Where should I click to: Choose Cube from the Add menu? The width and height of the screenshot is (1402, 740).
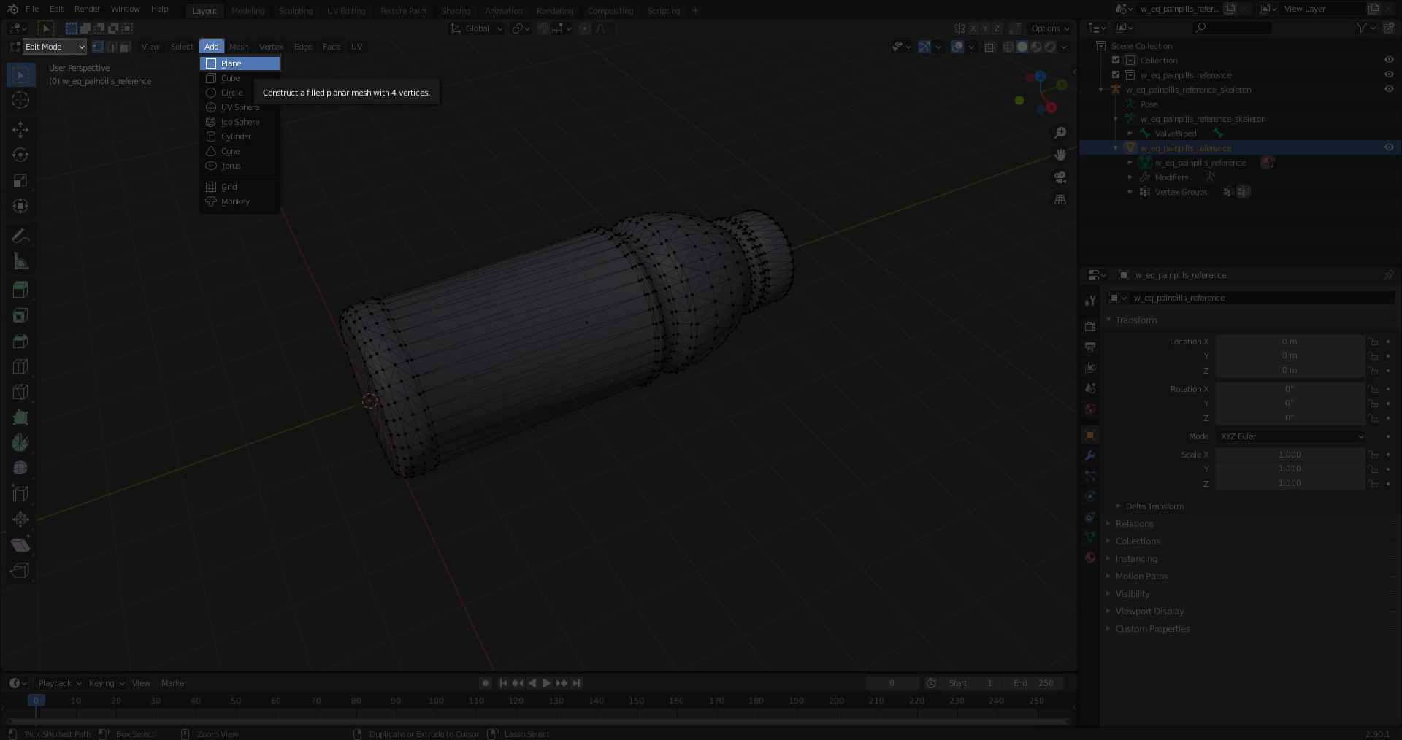[x=240, y=78]
